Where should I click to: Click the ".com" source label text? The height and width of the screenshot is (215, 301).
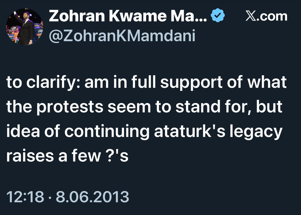(272, 17)
